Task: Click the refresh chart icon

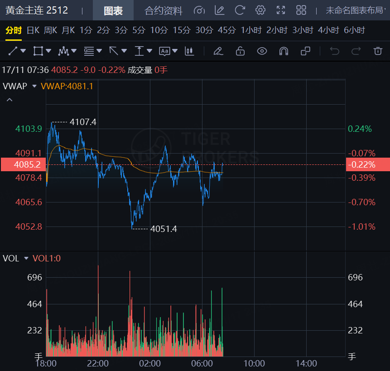Action: click(240, 10)
